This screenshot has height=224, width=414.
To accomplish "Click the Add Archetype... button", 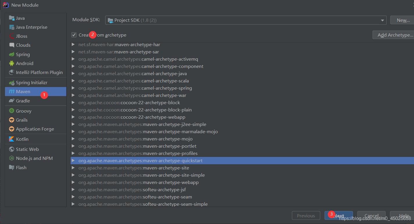I will 393,35.
